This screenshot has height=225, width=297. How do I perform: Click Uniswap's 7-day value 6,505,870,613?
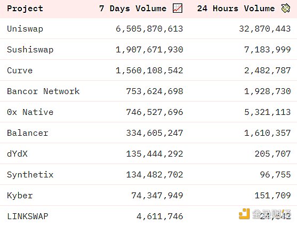coord(149,29)
